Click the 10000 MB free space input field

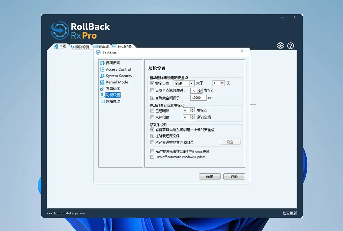point(198,97)
